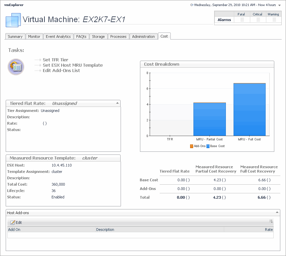Open Edit Add-Ons List task
The height and width of the screenshot is (256, 286).
click(x=61, y=70)
